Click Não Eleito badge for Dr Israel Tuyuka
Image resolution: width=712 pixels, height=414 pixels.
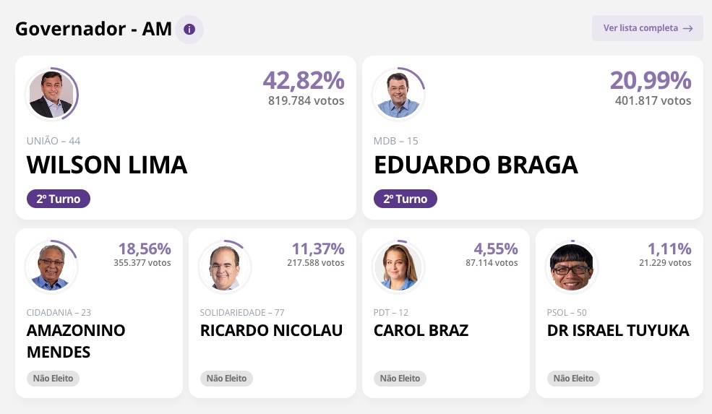tap(573, 378)
